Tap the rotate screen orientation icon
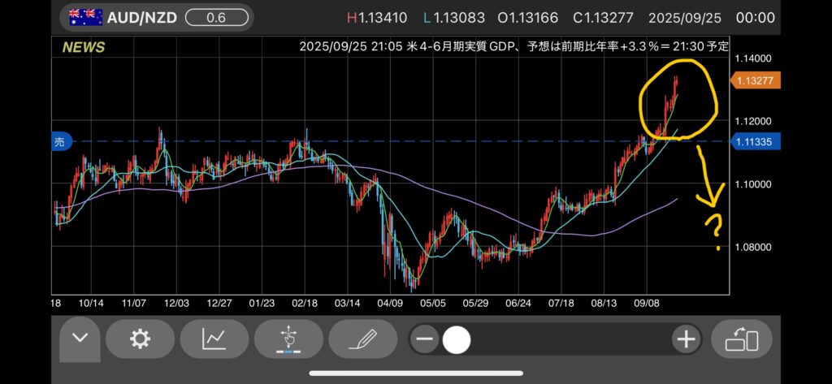This screenshot has height=384, width=832. 741,339
